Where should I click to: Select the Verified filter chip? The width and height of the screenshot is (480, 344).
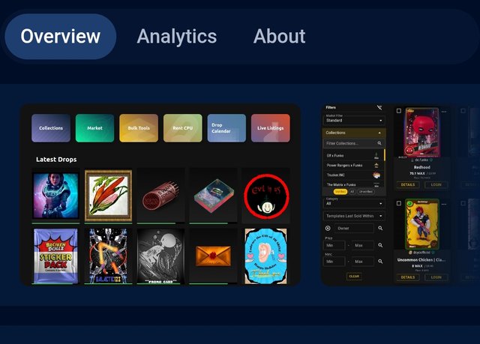340,192
